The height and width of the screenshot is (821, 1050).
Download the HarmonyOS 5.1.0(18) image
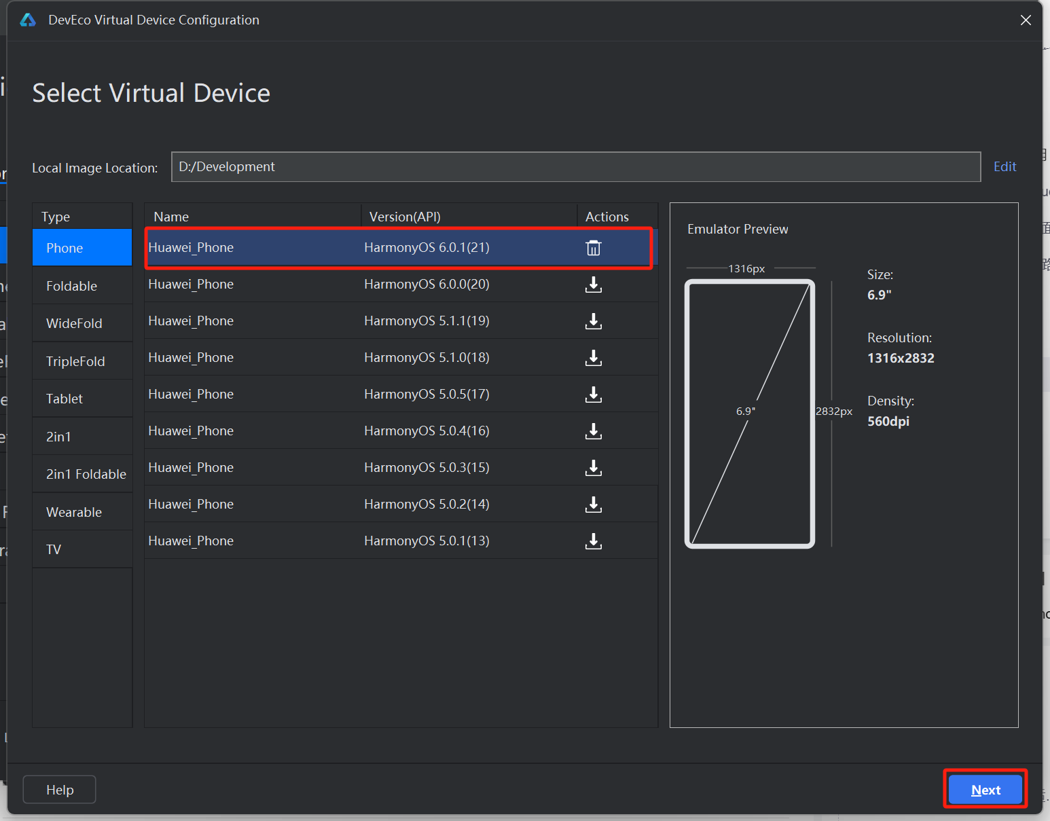point(594,358)
